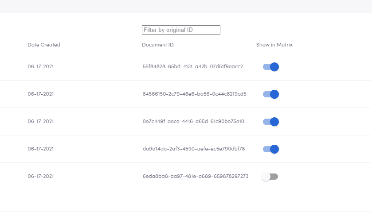Toggle off Show in Matrix for da9a14da
372x212 pixels.
tap(271, 149)
